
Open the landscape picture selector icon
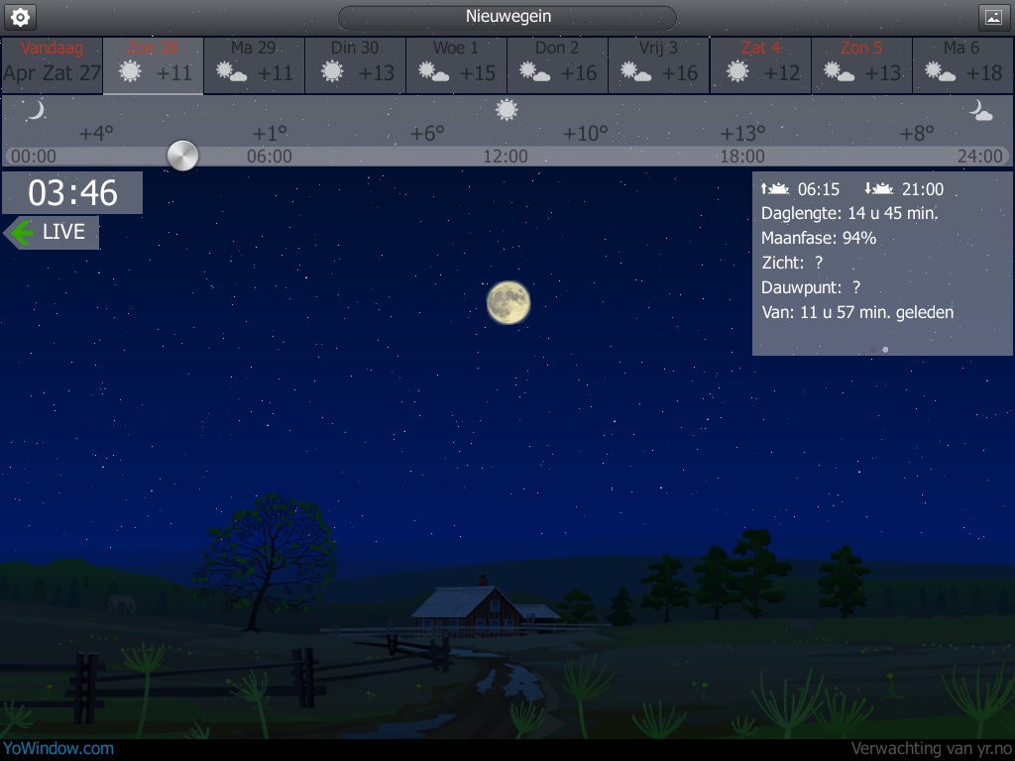993,17
